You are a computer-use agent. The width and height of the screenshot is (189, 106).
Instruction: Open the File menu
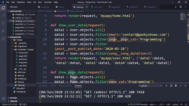coord(8,2)
